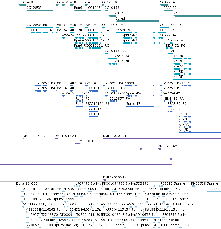Select the RE53843.5prime EST label
The width and height of the screenshot is (221, 229).
(166, 225)
